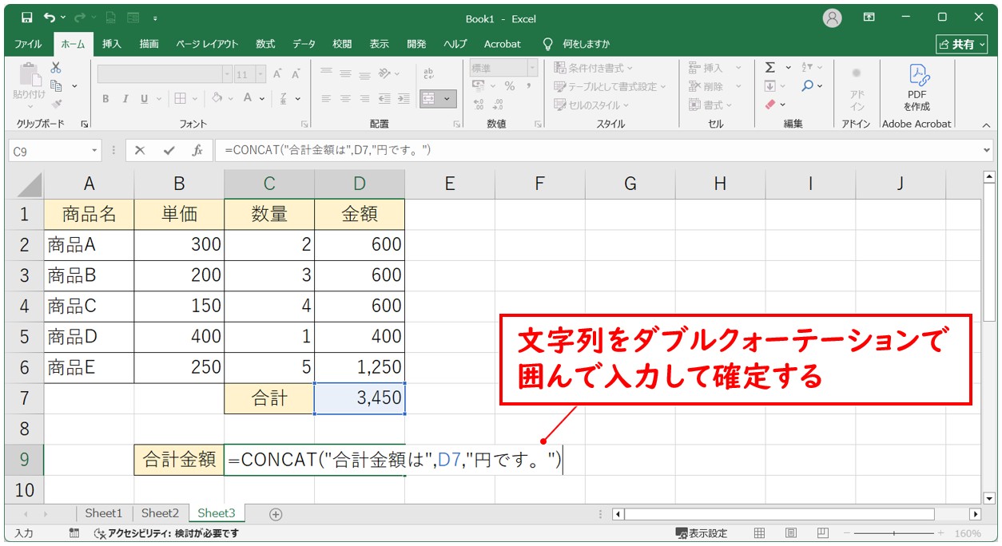Toggle bold formatting
This screenshot has width=1002, height=546.
105,99
